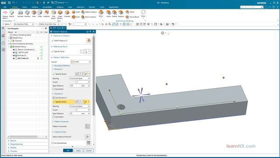Click the Part Navigator horizontal scrollbar
This screenshot has height=158, width=280.
(x=24, y=136)
